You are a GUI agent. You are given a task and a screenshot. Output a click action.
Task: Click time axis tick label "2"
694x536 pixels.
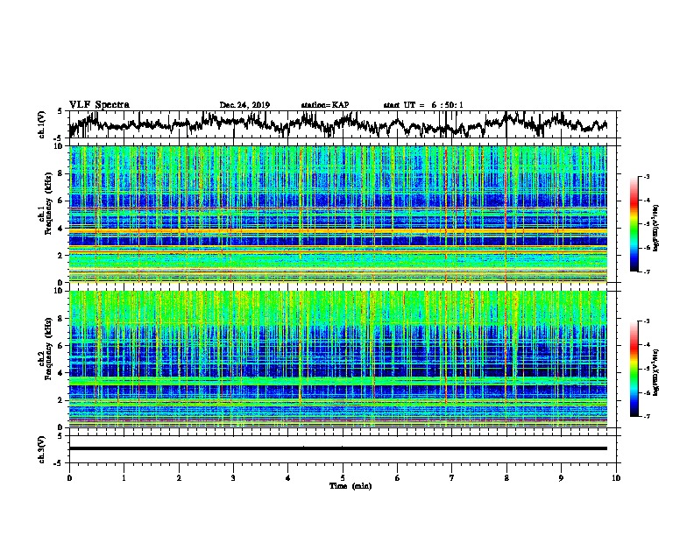click(x=179, y=478)
